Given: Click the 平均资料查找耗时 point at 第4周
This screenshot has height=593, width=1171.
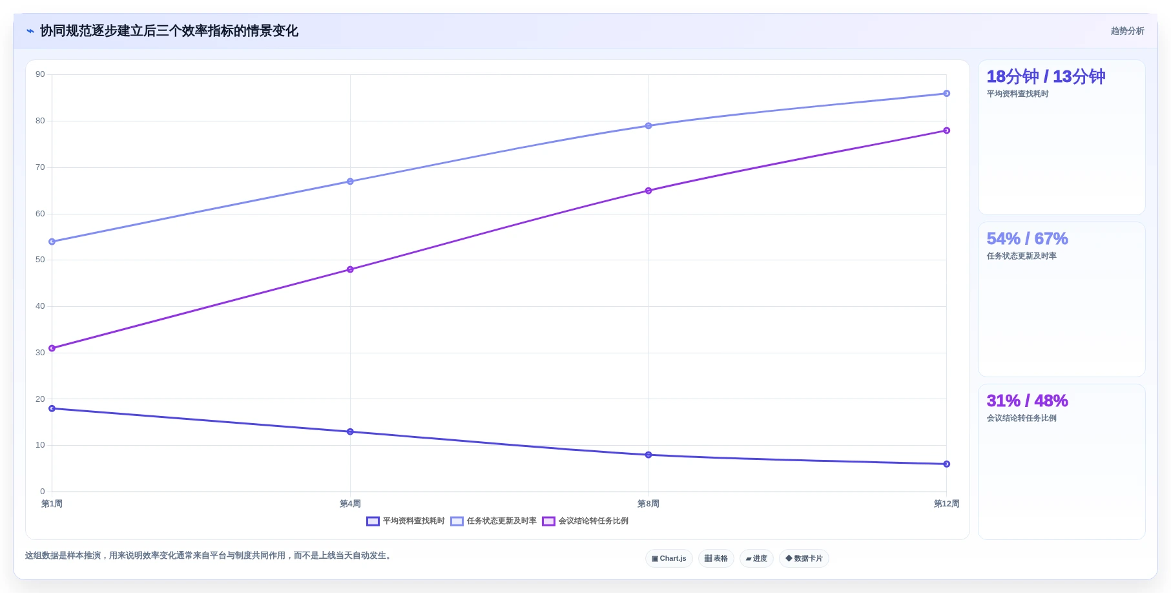Looking at the screenshot, I should [350, 432].
